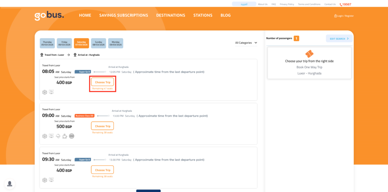Expand the All Categories dropdown

point(246,43)
